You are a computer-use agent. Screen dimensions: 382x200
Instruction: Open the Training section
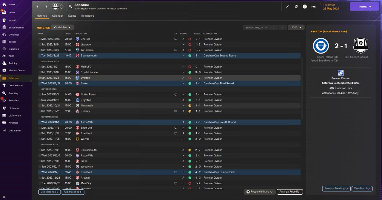click(13, 63)
